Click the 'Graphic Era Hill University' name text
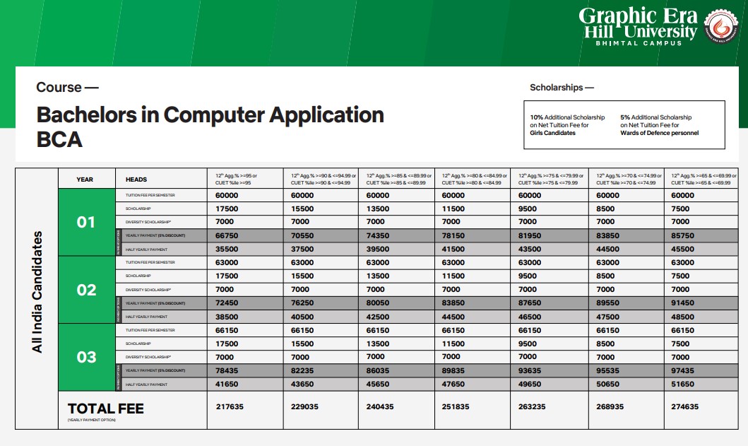The height and width of the screenshot is (446, 748). click(x=639, y=23)
